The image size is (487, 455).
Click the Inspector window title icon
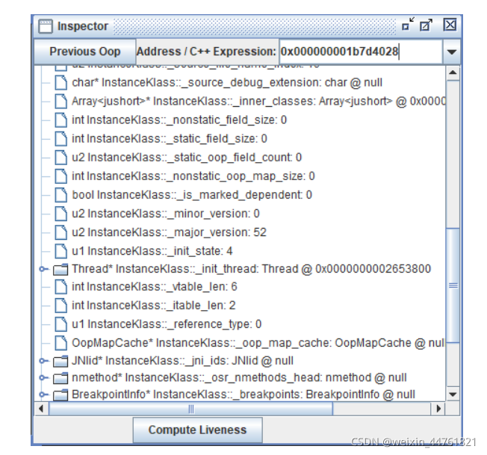pos(46,26)
